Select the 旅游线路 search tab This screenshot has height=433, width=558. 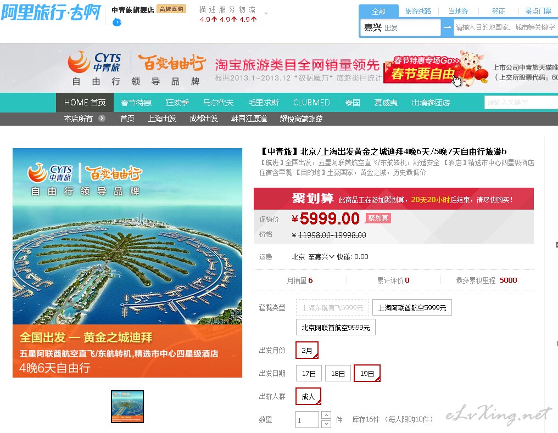[x=418, y=12]
